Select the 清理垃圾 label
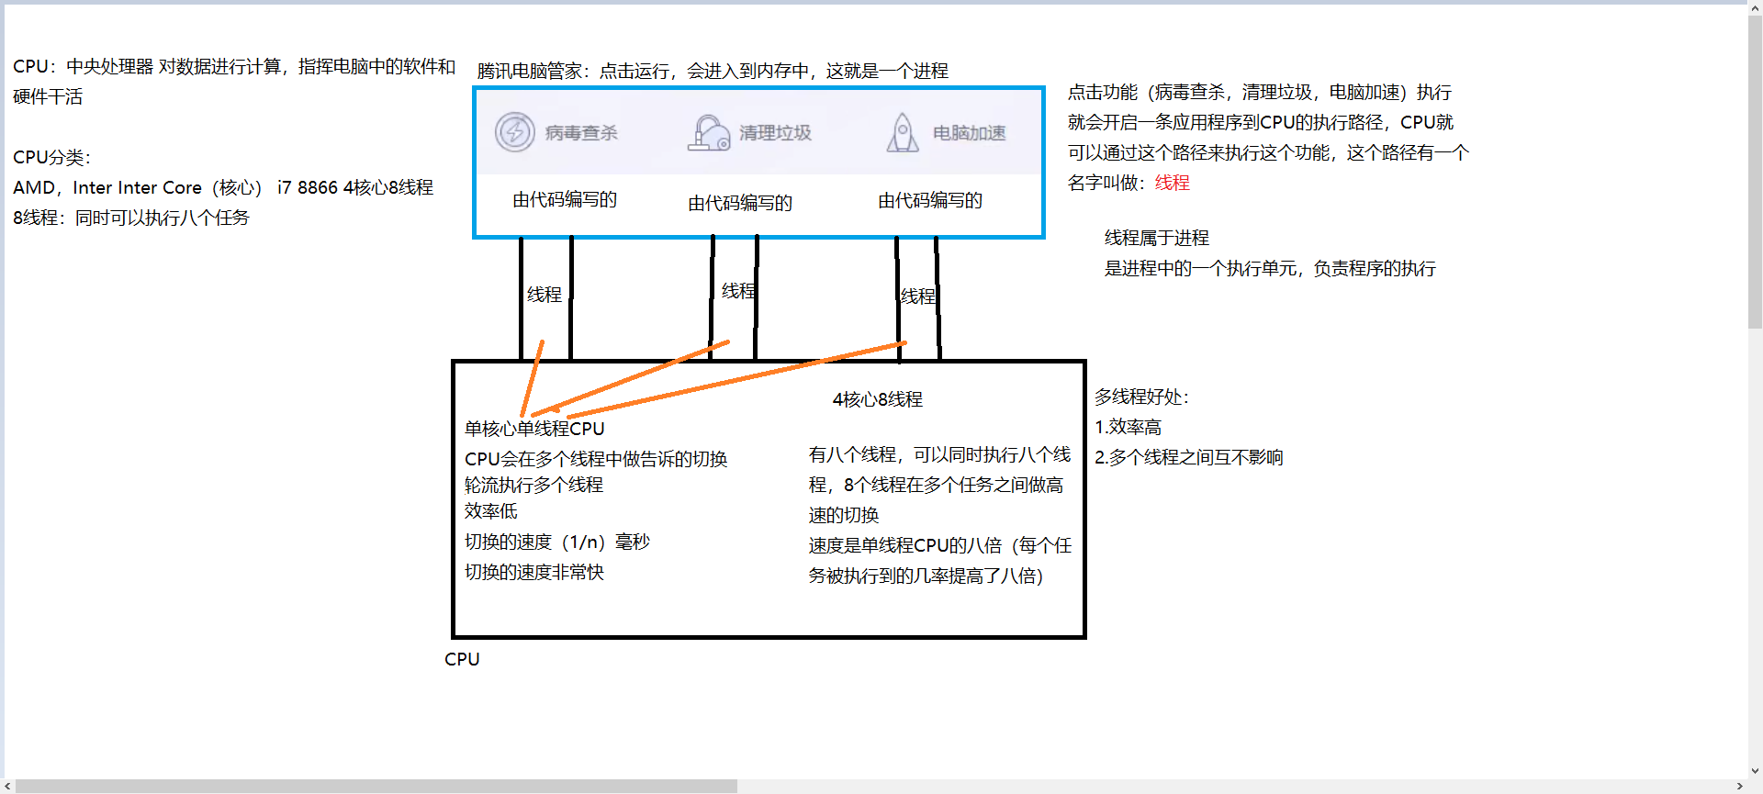Viewport: 1763px width, 794px height. (775, 133)
